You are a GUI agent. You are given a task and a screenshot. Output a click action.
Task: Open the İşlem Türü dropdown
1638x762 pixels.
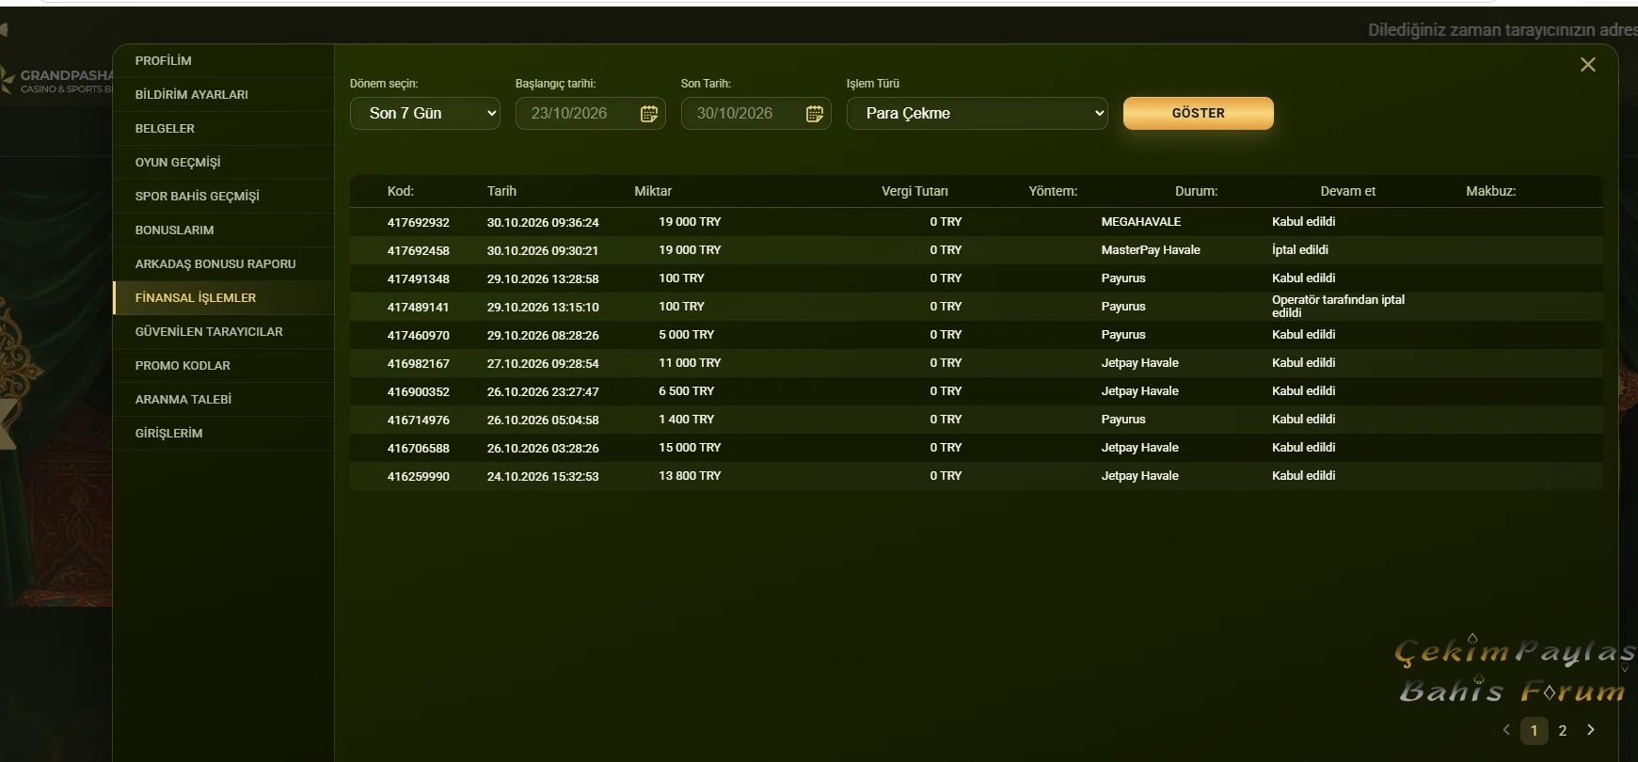click(978, 114)
